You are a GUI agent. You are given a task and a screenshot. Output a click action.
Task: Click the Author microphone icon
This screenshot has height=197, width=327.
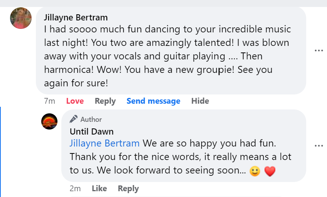74,119
